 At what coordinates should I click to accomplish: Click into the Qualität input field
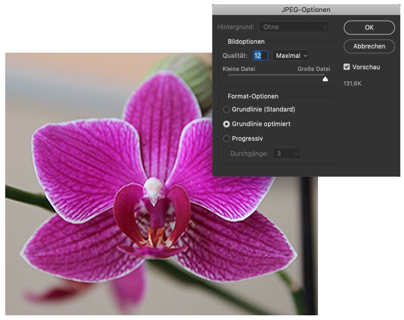pos(260,55)
